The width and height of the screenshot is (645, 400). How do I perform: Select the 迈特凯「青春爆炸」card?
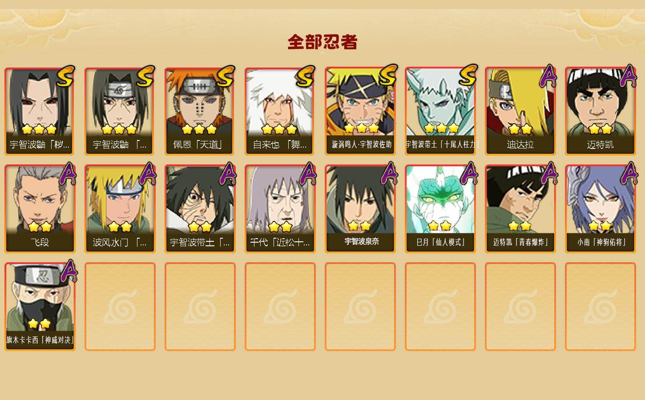520,209
